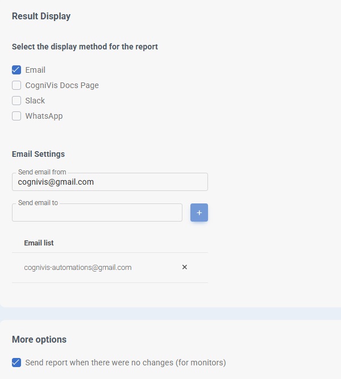Screen dimensions: 341x379
Task: Focus the Send email from field
Action: tap(109, 182)
